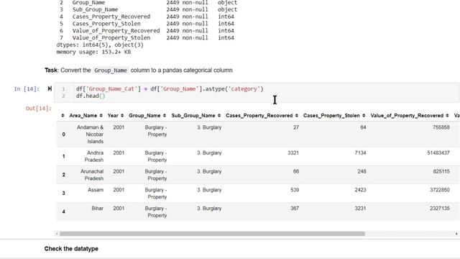Click row index 2 in the table
This screenshot has width=460, height=259.
point(64,175)
